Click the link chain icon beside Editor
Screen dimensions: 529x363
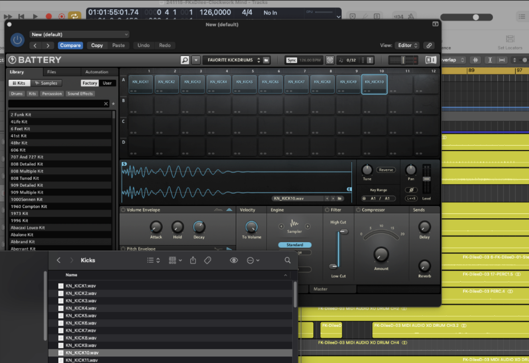coord(428,45)
